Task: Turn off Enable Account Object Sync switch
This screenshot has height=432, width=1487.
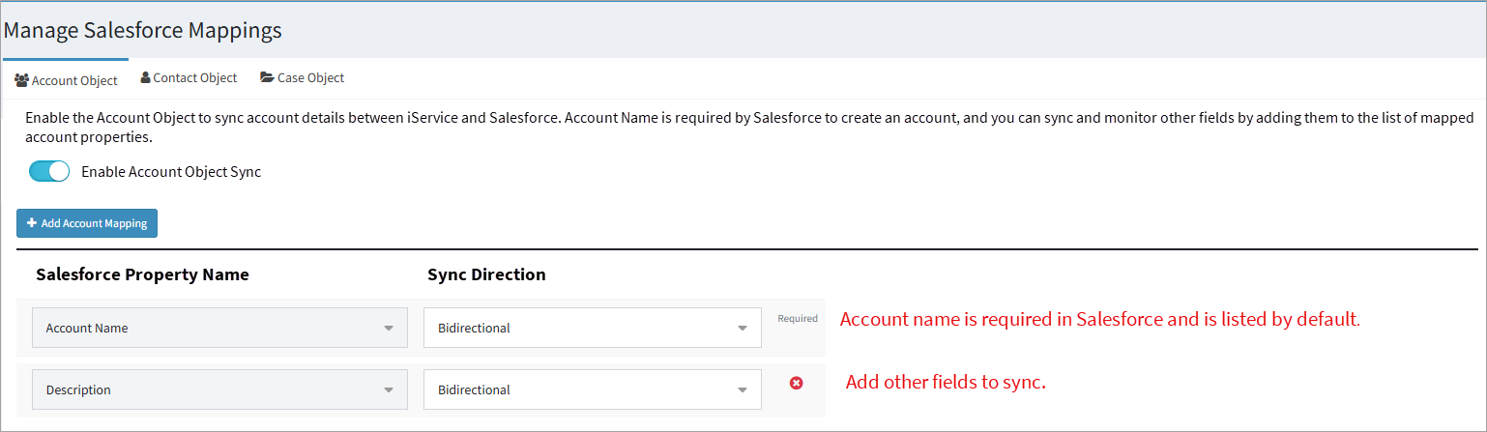Action: [x=49, y=172]
